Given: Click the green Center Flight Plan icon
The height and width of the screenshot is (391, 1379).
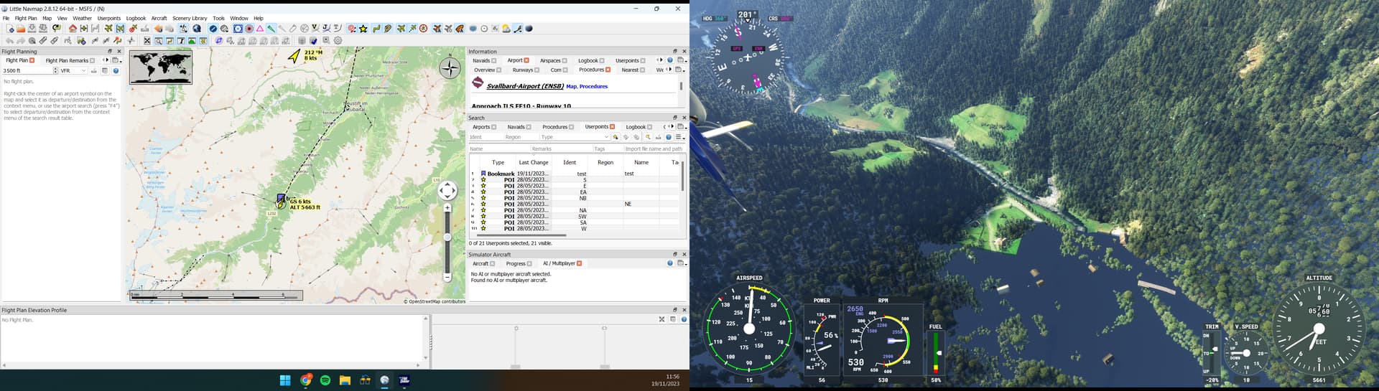Looking at the screenshot, I should (x=84, y=29).
